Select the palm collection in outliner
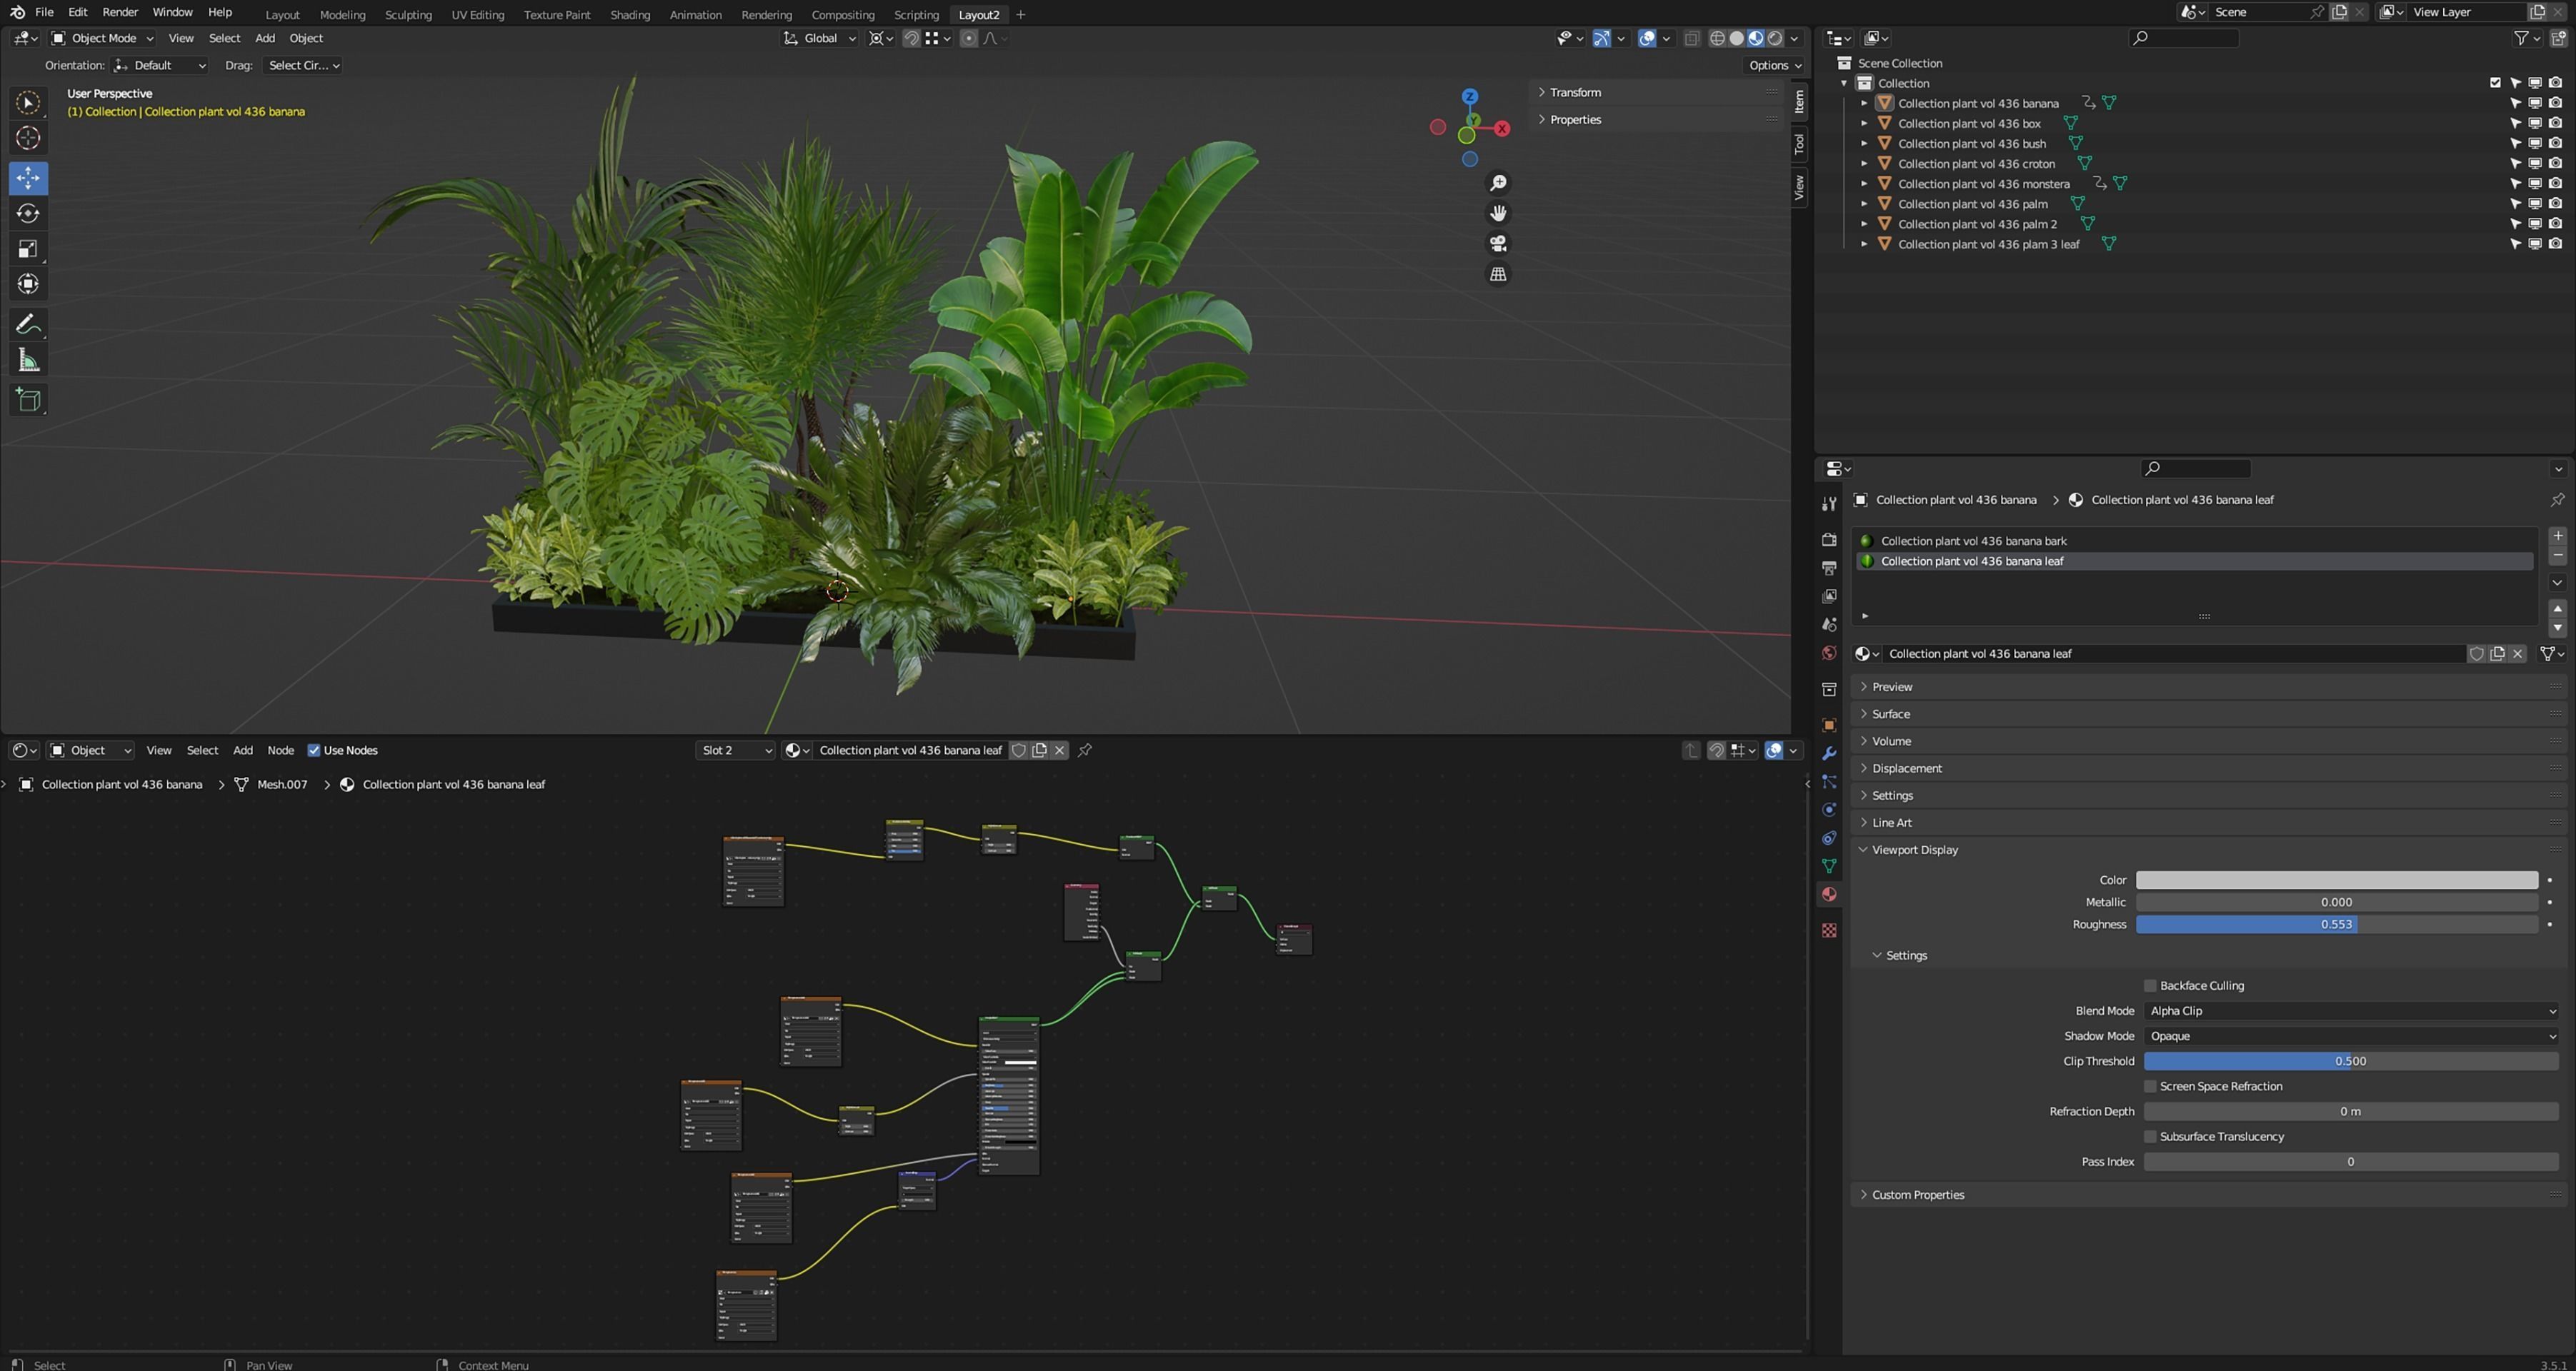2576x1371 pixels. point(1972,204)
